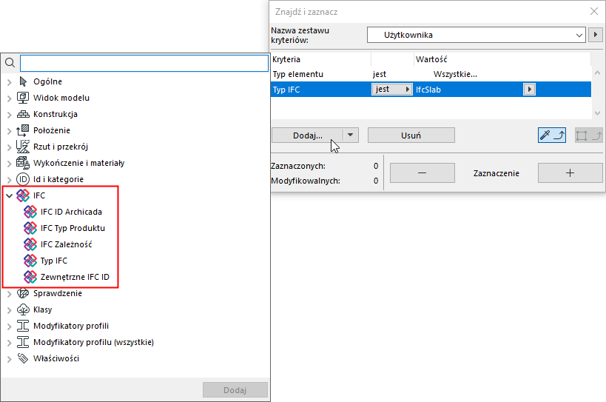Expand the Modyfikatory profilu (wszystkie) group
The height and width of the screenshot is (402, 606).
pos(10,343)
